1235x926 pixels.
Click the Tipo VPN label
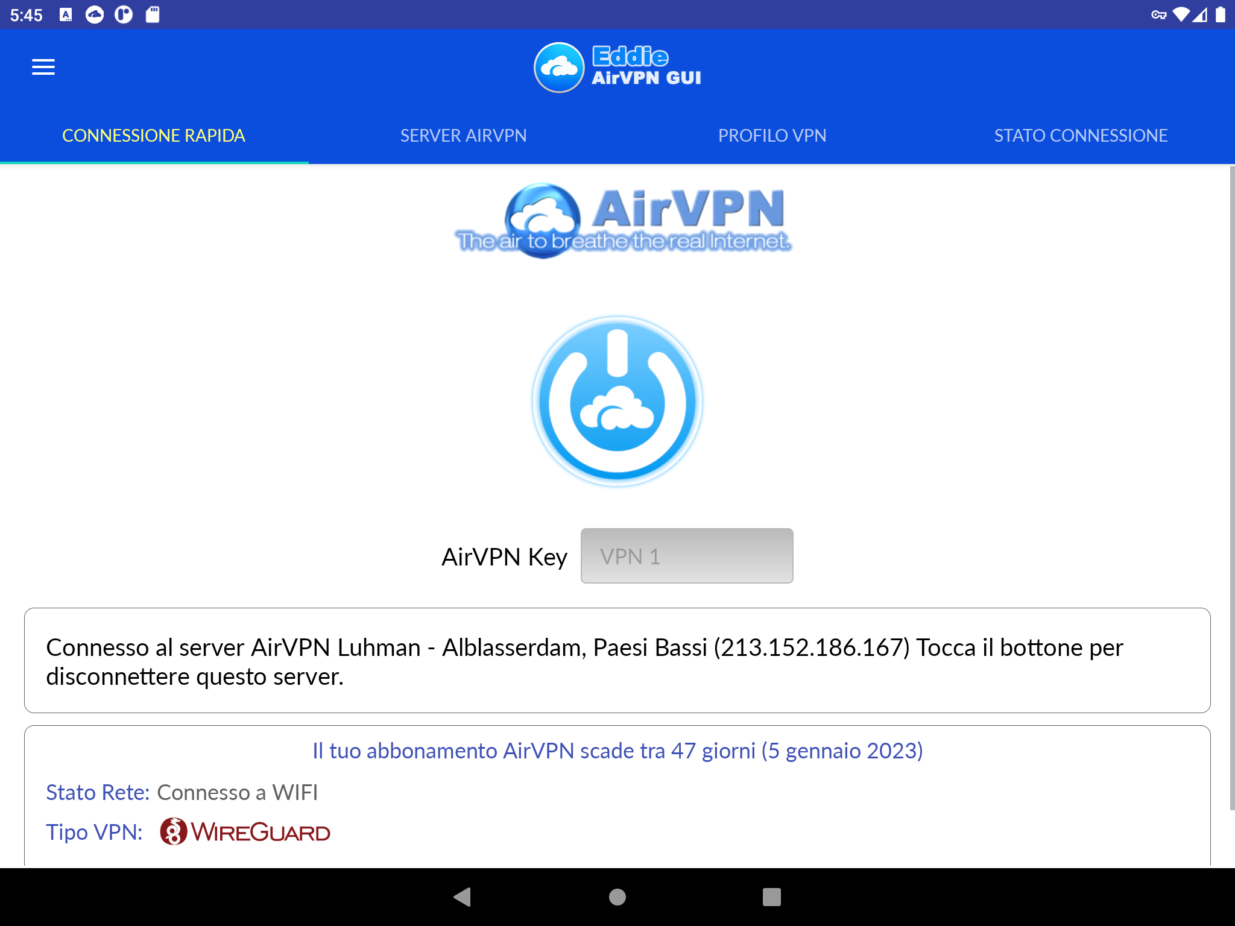point(95,832)
